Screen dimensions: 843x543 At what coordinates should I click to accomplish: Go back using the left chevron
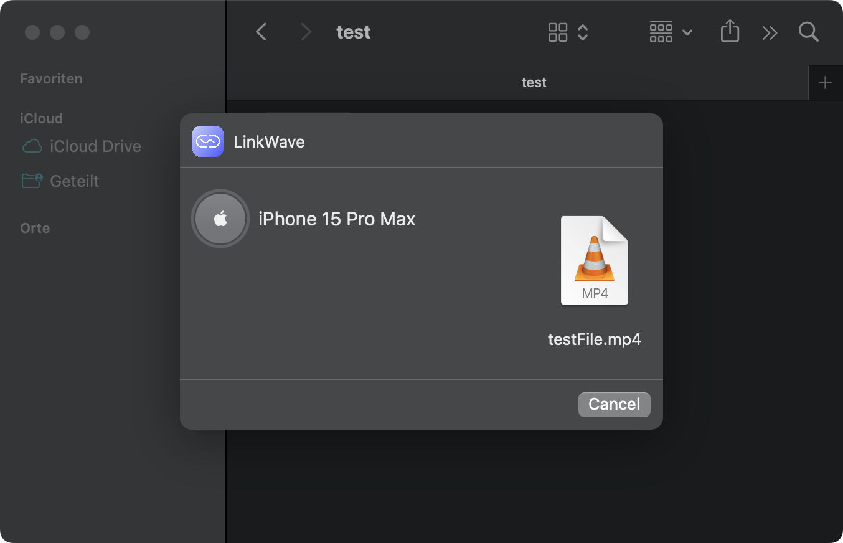261,32
